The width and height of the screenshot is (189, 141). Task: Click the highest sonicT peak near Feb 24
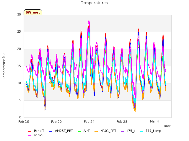tap(89, 21)
